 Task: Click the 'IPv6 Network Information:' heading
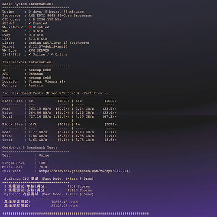click(28, 62)
